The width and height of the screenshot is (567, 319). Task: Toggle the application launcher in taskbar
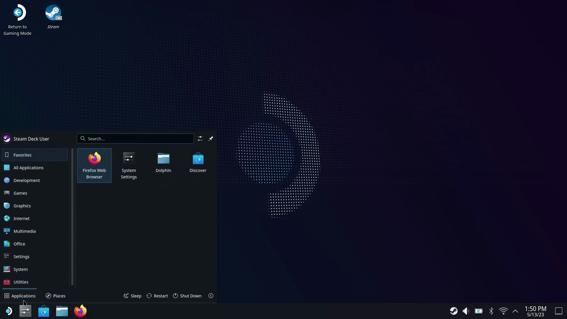tap(8, 311)
